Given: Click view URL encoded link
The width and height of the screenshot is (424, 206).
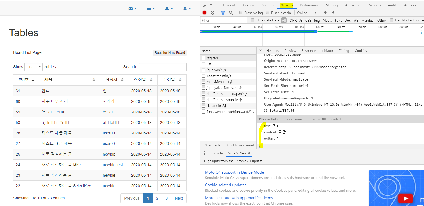Looking at the screenshot, I should 327,119.
